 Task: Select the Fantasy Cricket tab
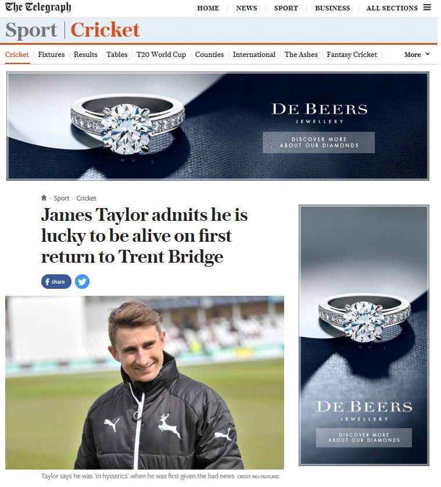click(x=352, y=55)
